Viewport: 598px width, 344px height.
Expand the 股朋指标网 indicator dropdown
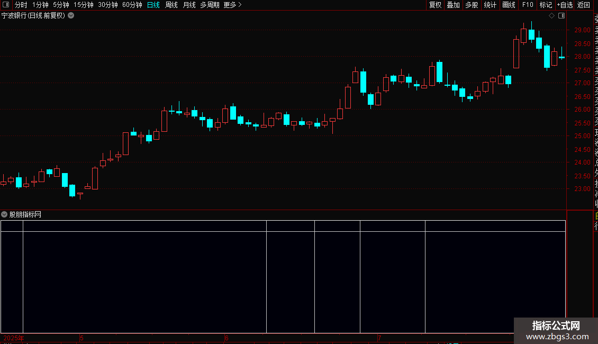4,214
